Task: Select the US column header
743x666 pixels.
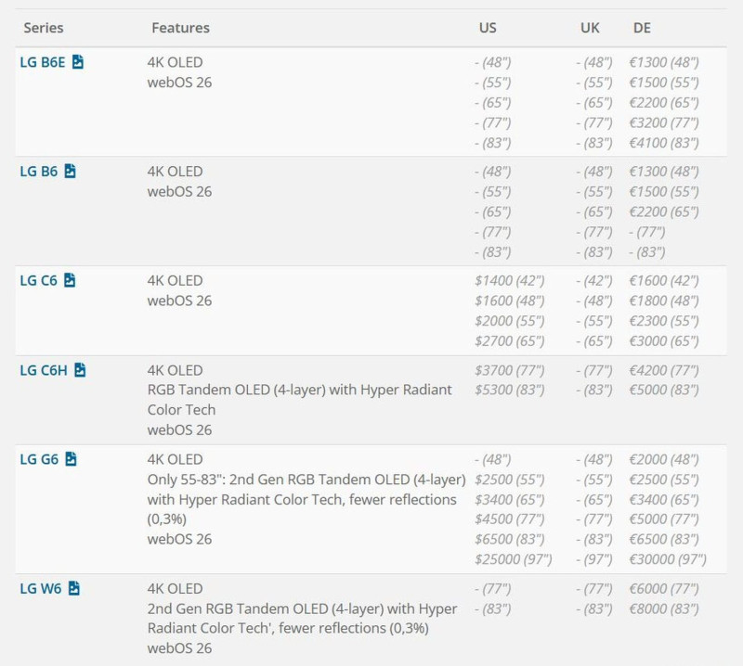Action: [488, 28]
